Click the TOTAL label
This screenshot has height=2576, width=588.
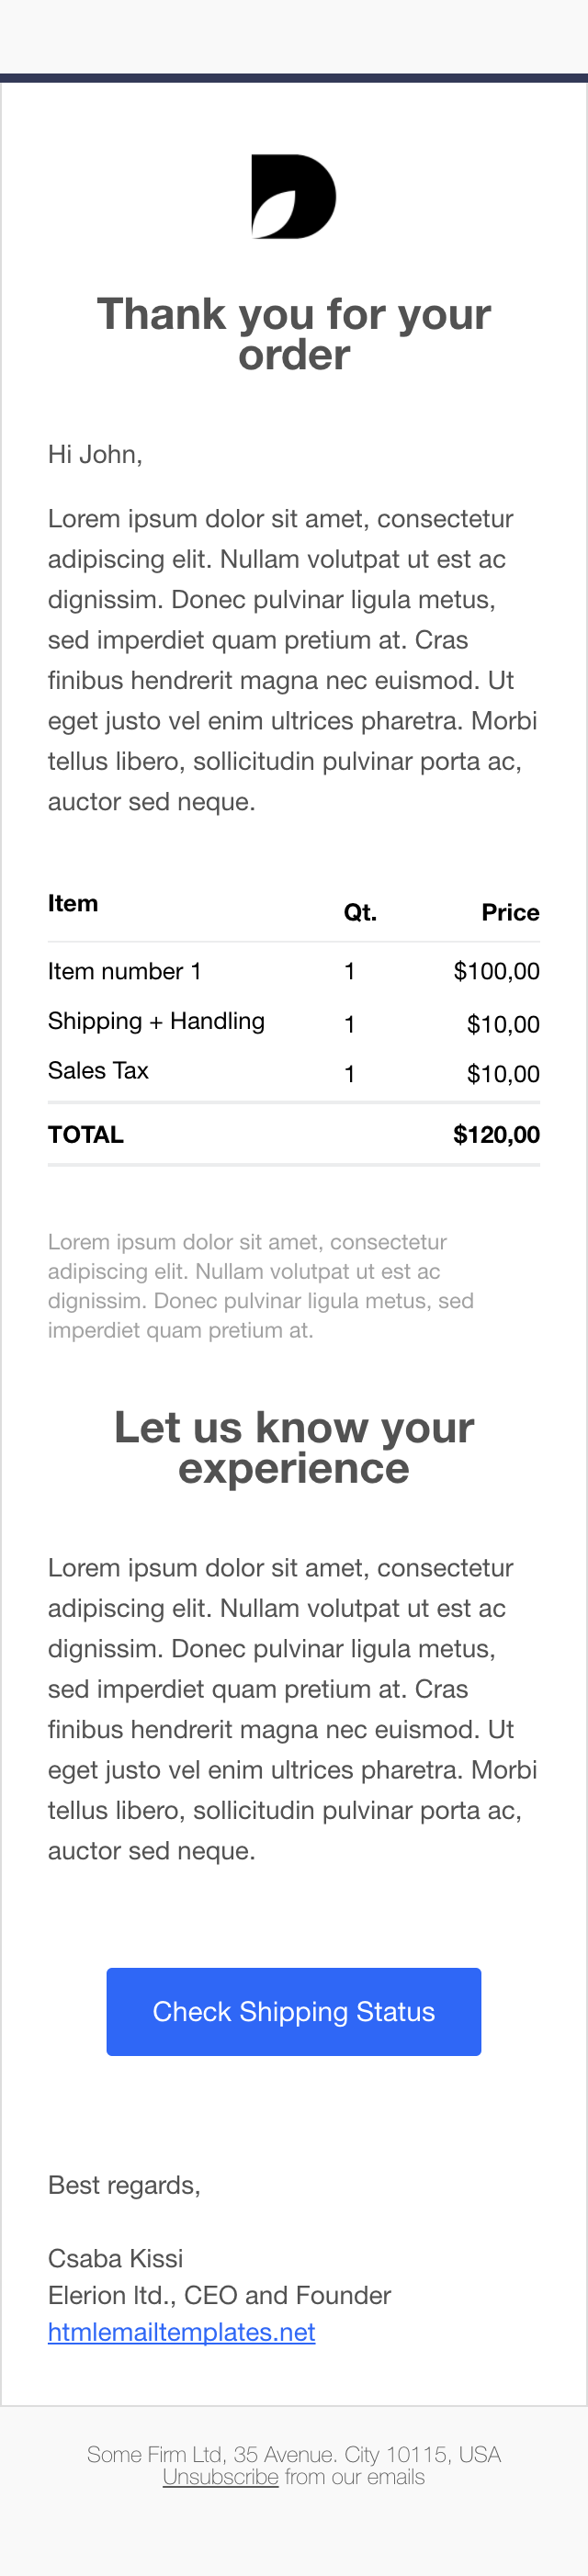click(x=86, y=1135)
